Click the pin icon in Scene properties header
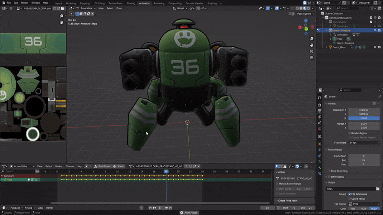This screenshot has width=383, height=215. [379, 97]
